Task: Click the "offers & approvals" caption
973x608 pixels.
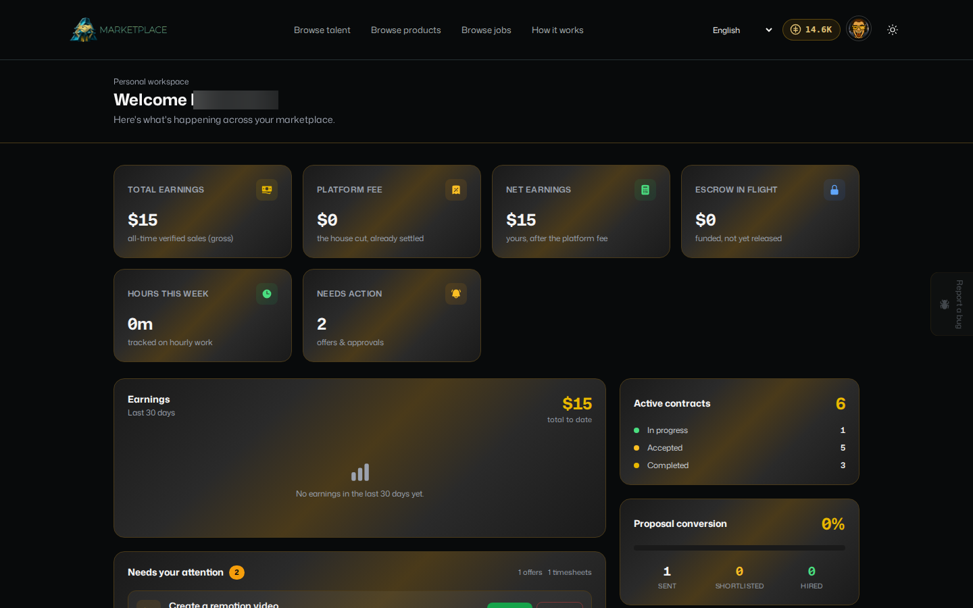Action: (x=350, y=343)
